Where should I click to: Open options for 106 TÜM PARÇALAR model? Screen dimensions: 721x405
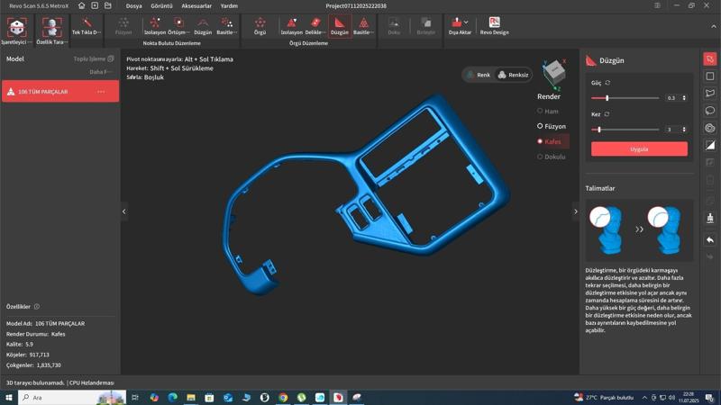[x=101, y=92]
